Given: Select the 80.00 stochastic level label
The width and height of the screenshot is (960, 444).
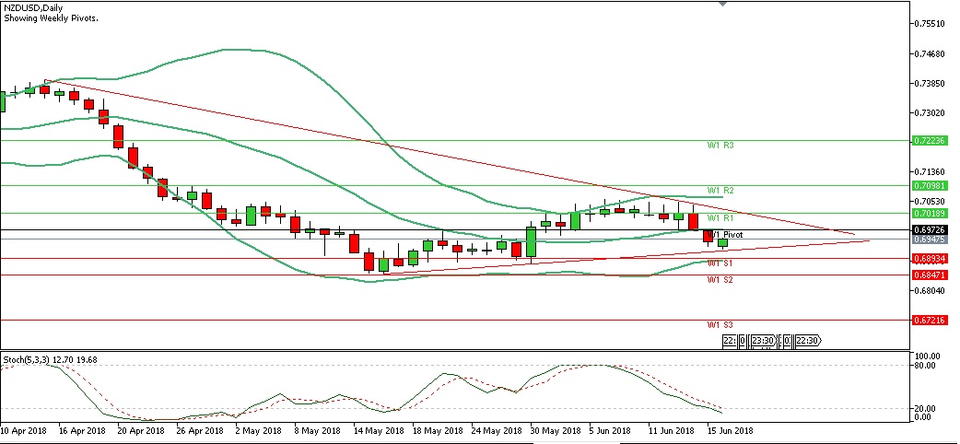Looking at the screenshot, I should pos(924,366).
